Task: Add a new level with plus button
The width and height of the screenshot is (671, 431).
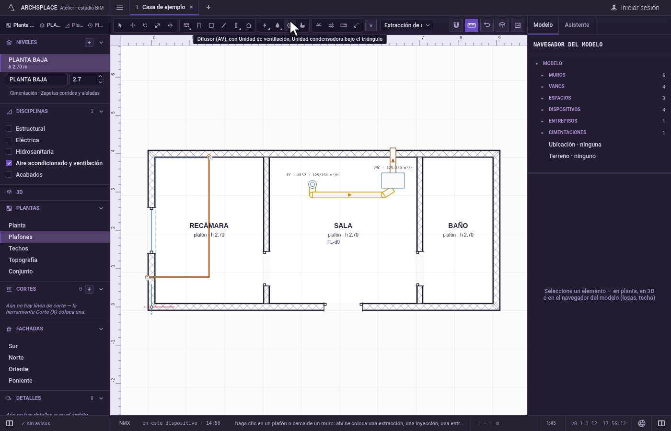Action: (x=89, y=43)
